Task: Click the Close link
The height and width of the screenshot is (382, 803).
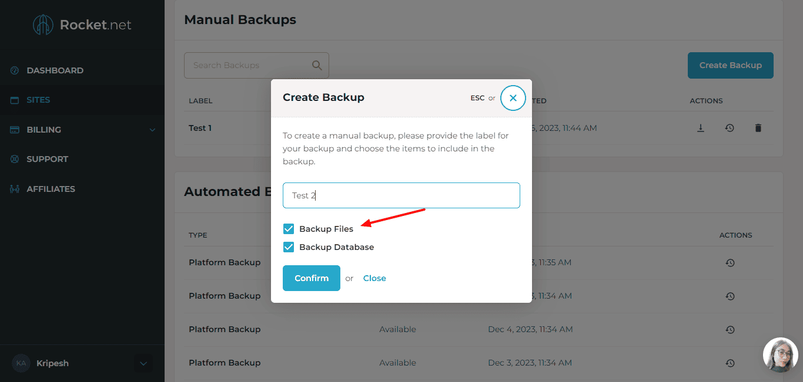Action: pyautogui.click(x=374, y=278)
